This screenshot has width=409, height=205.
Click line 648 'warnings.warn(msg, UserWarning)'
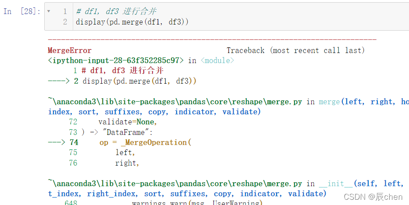tap(163, 202)
